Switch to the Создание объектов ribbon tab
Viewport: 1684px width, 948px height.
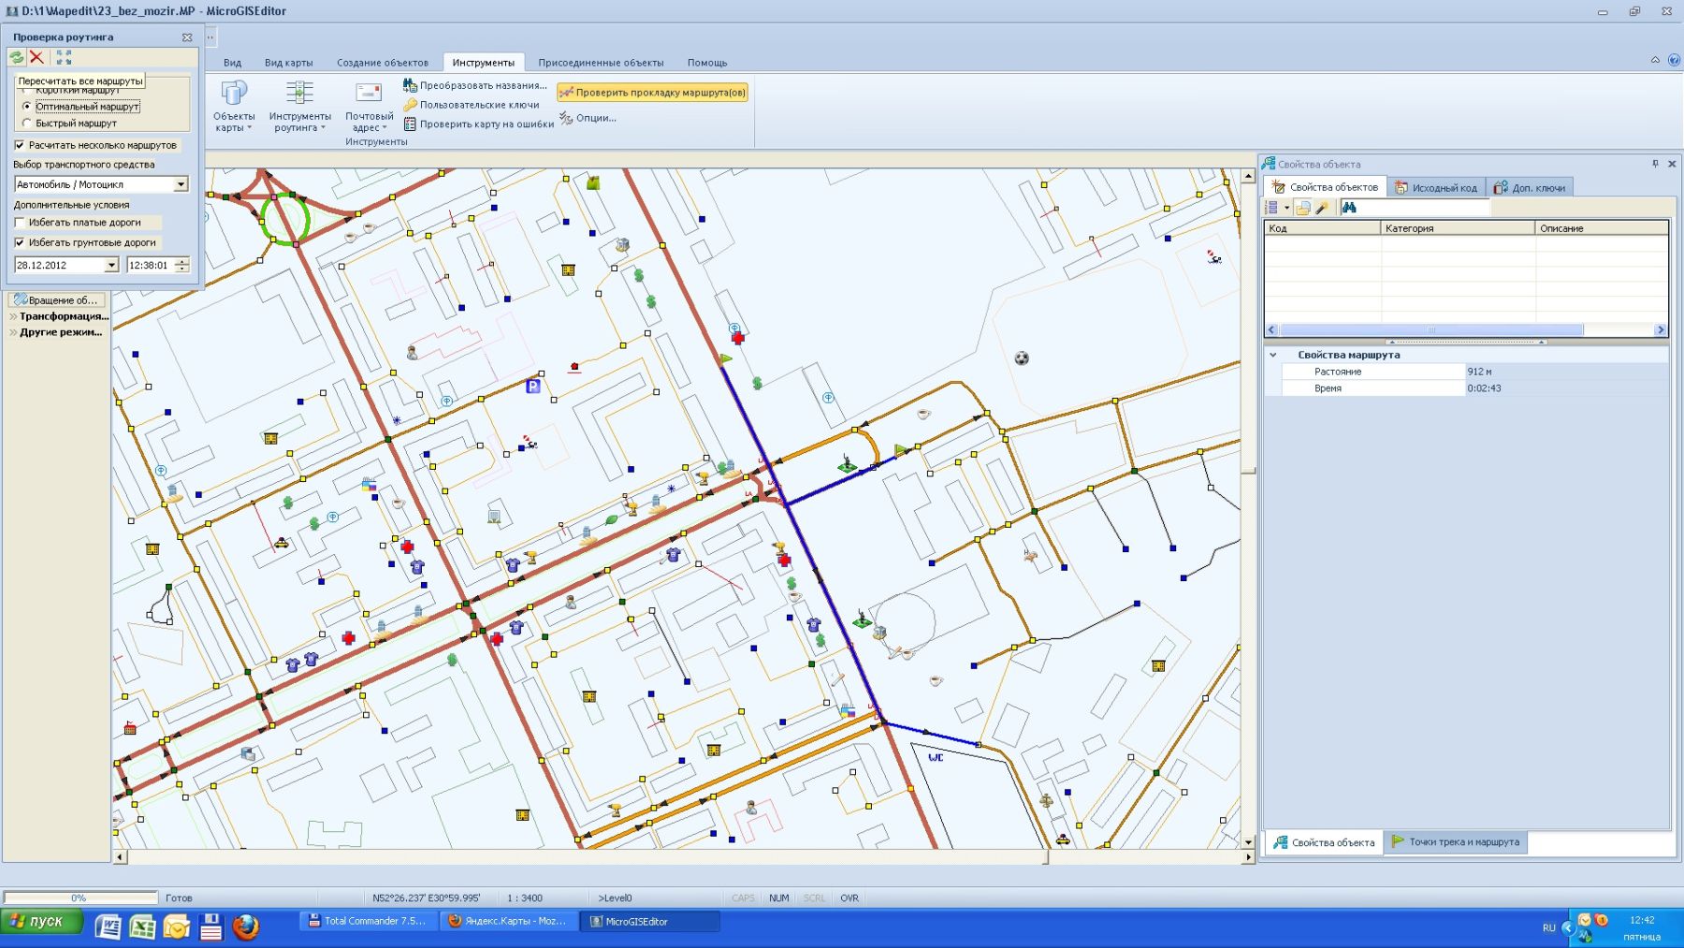click(382, 63)
